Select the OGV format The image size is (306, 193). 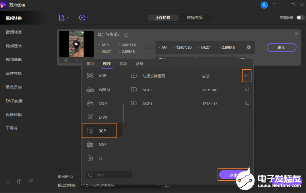click(102, 104)
